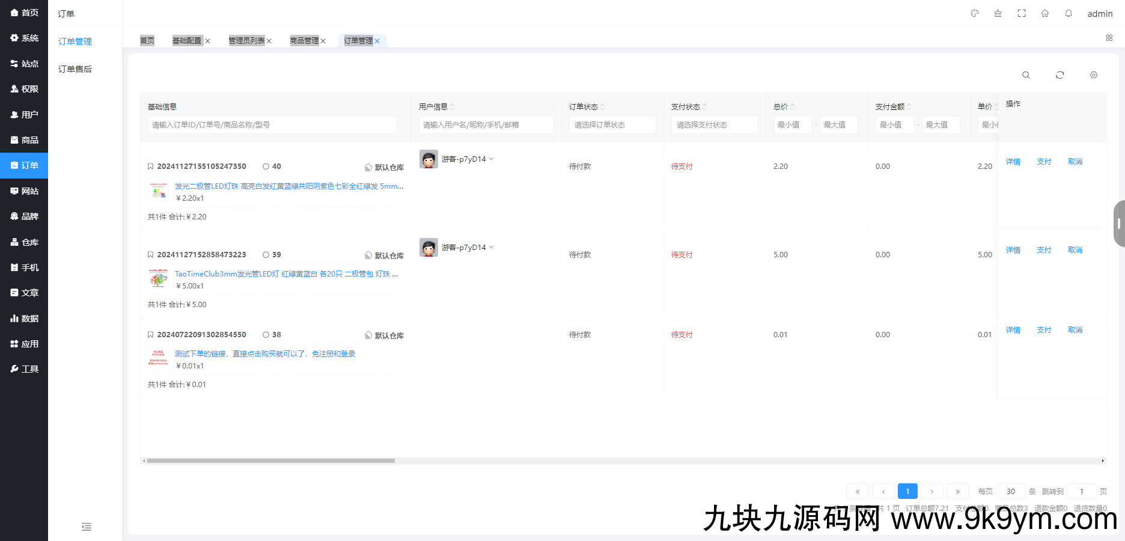Enter fullscreen via the fullscreen icon
The height and width of the screenshot is (541, 1125).
1022,13
